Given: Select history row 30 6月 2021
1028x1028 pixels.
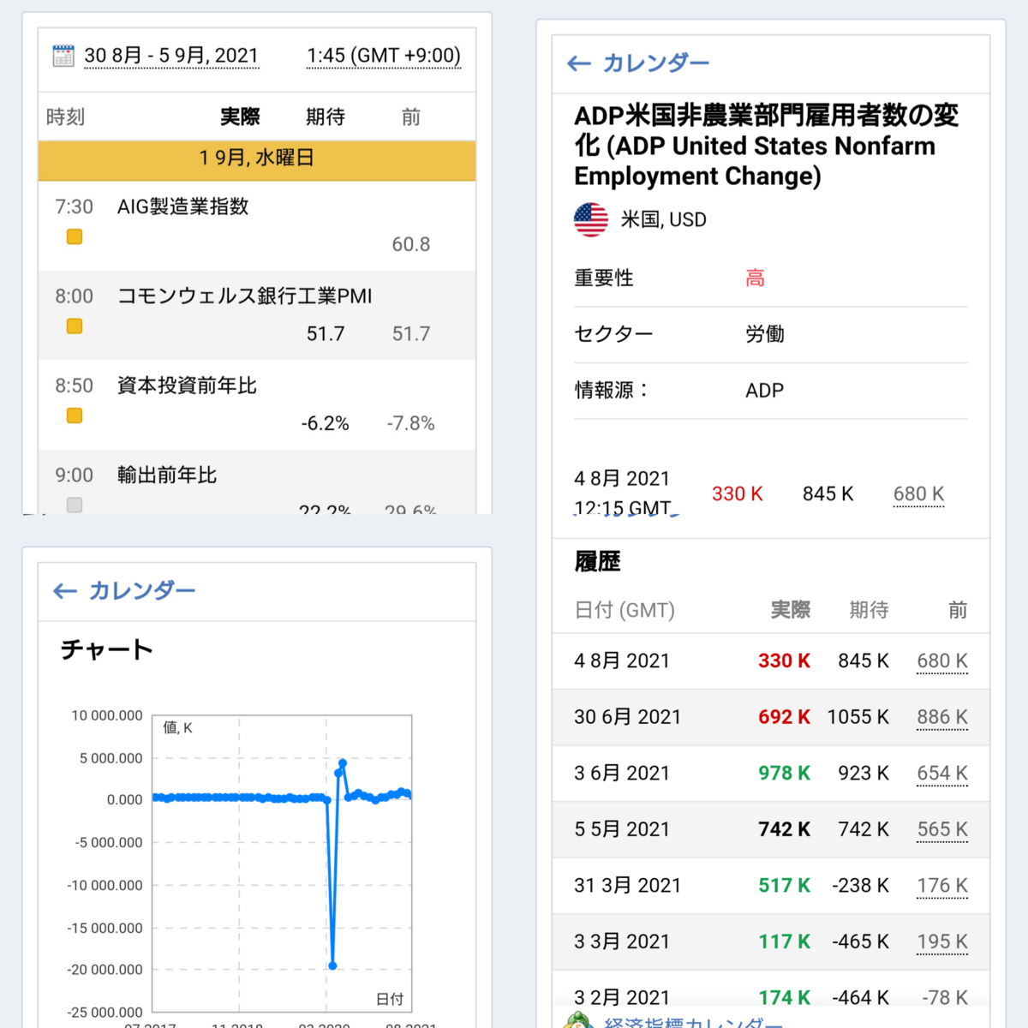Looking at the screenshot, I should (x=771, y=717).
